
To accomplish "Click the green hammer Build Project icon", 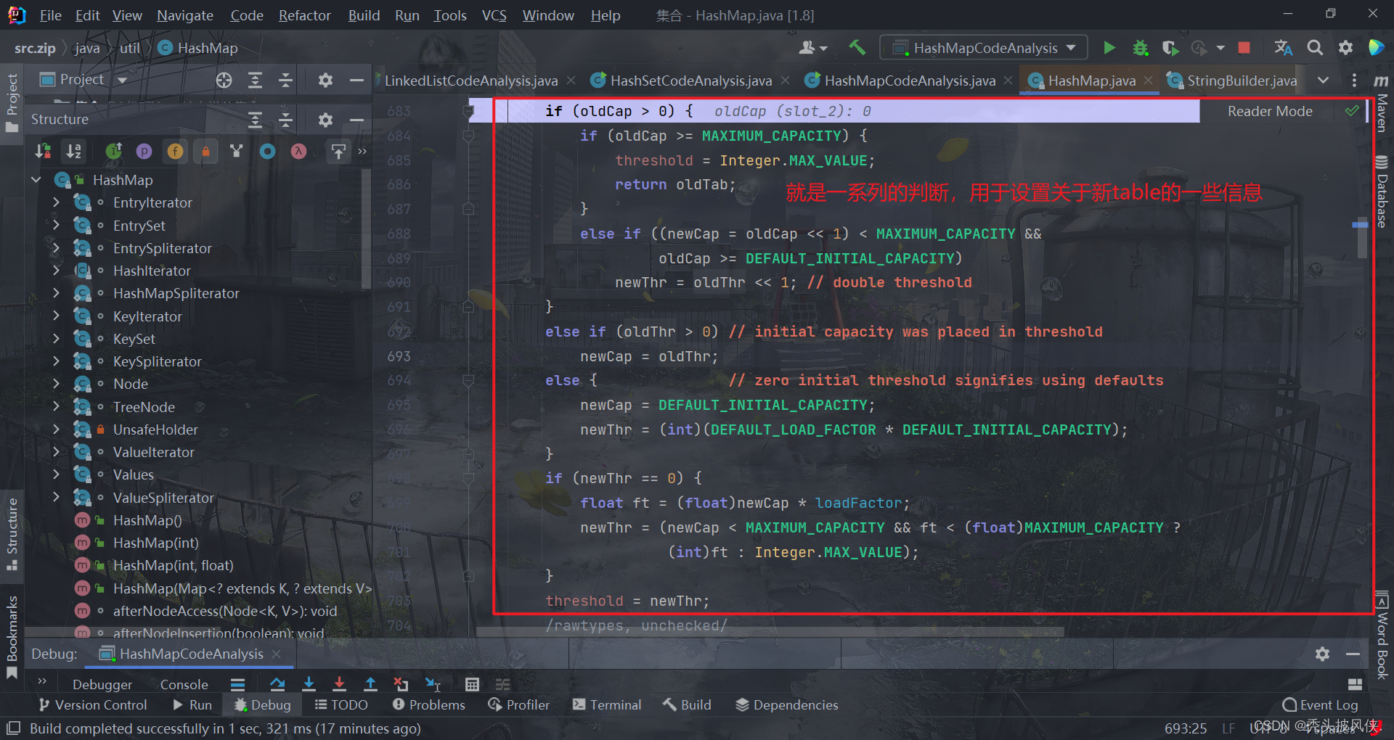I will [x=857, y=48].
